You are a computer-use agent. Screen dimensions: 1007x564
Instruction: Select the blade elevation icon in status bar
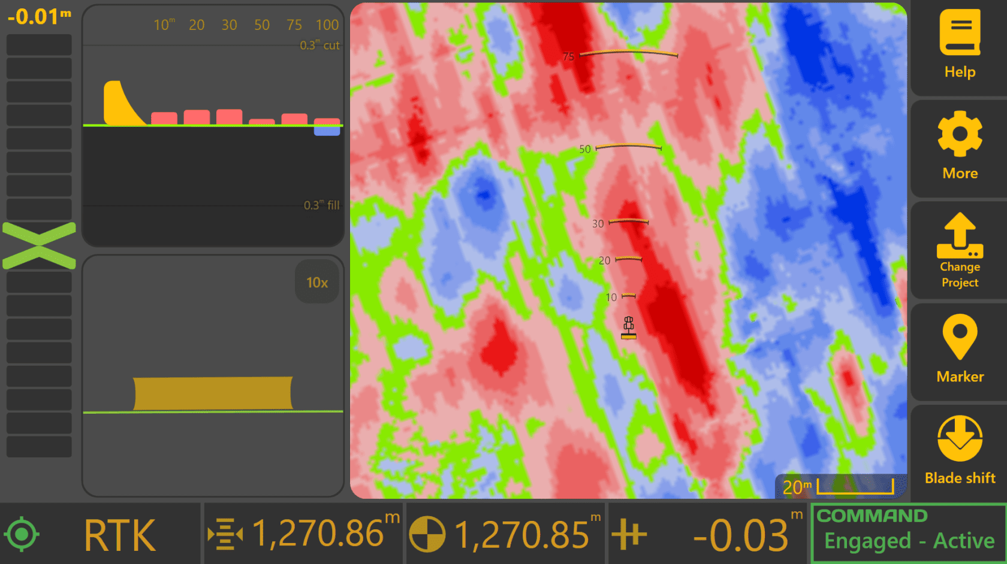[225, 533]
